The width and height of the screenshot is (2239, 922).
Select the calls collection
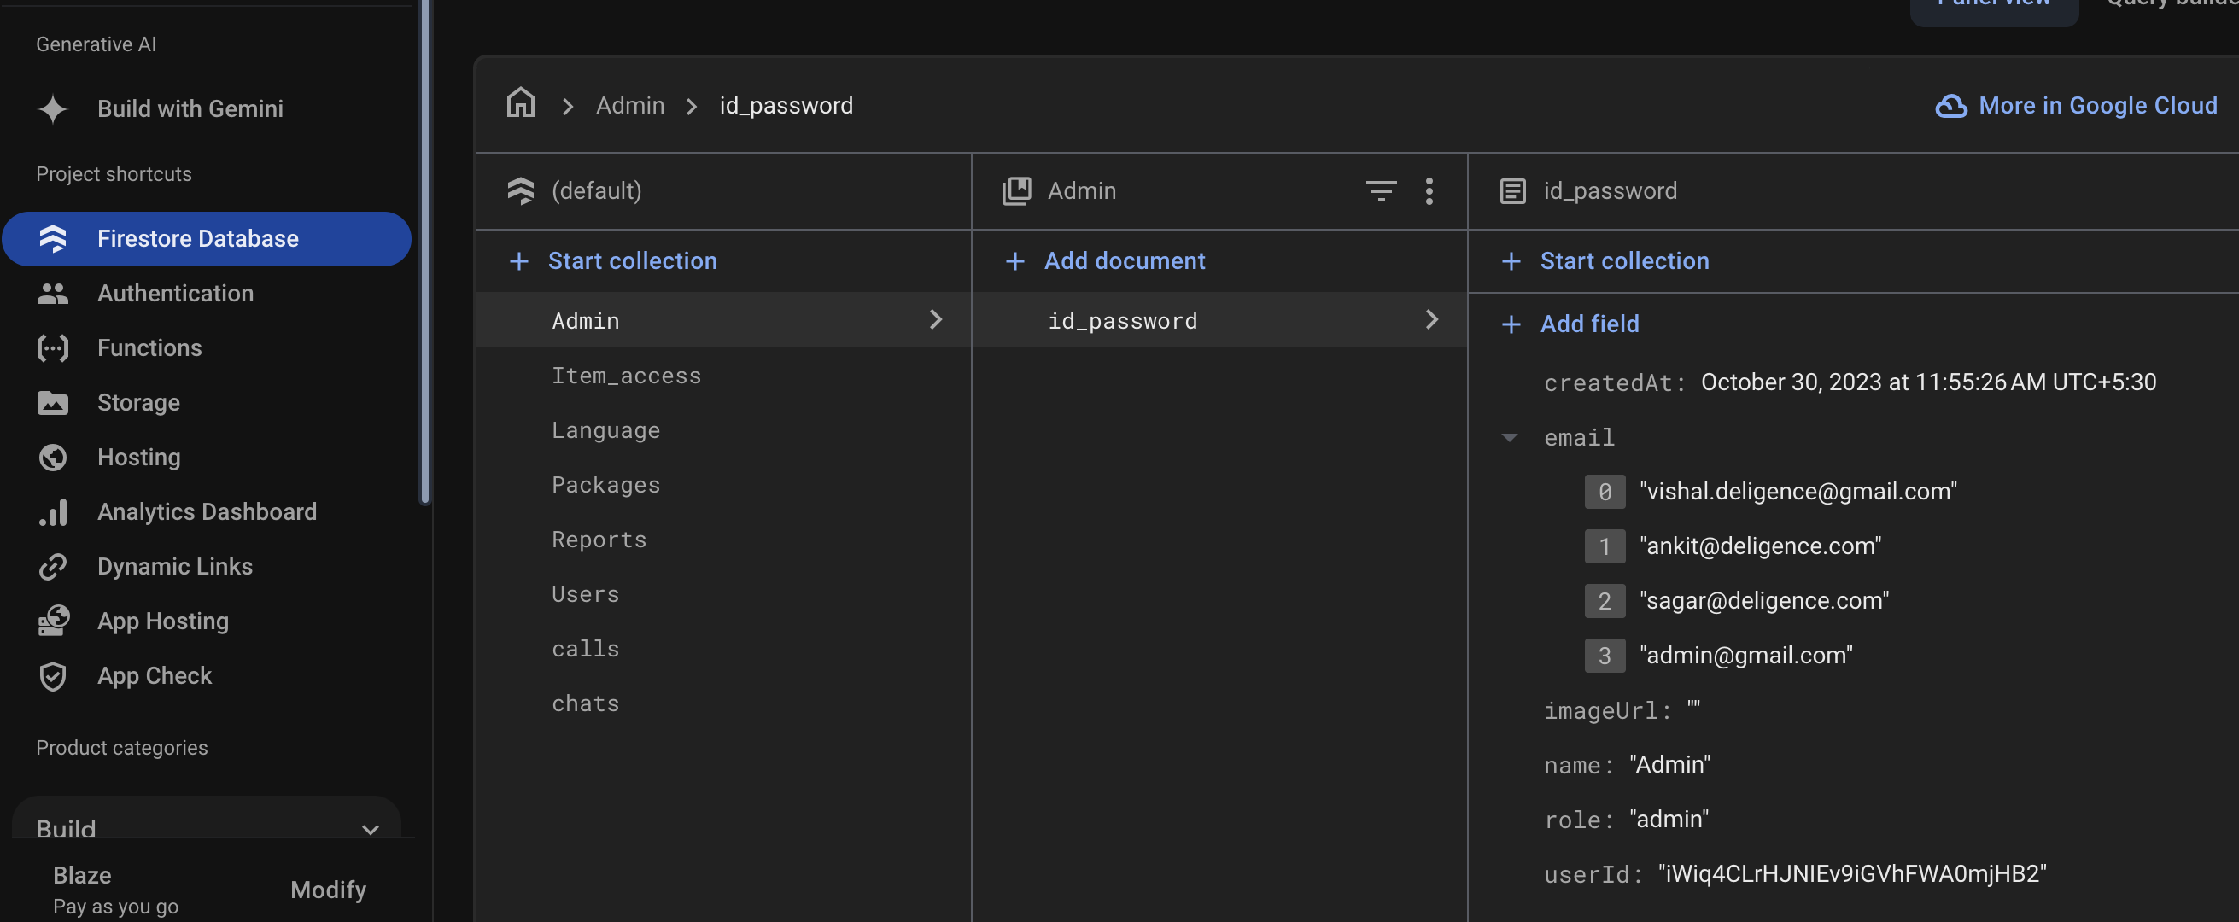pyautogui.click(x=723, y=649)
